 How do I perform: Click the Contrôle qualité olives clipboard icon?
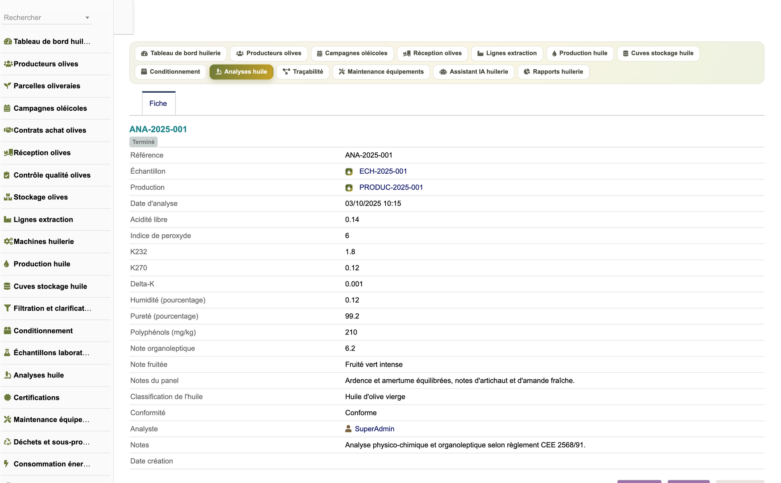click(7, 175)
